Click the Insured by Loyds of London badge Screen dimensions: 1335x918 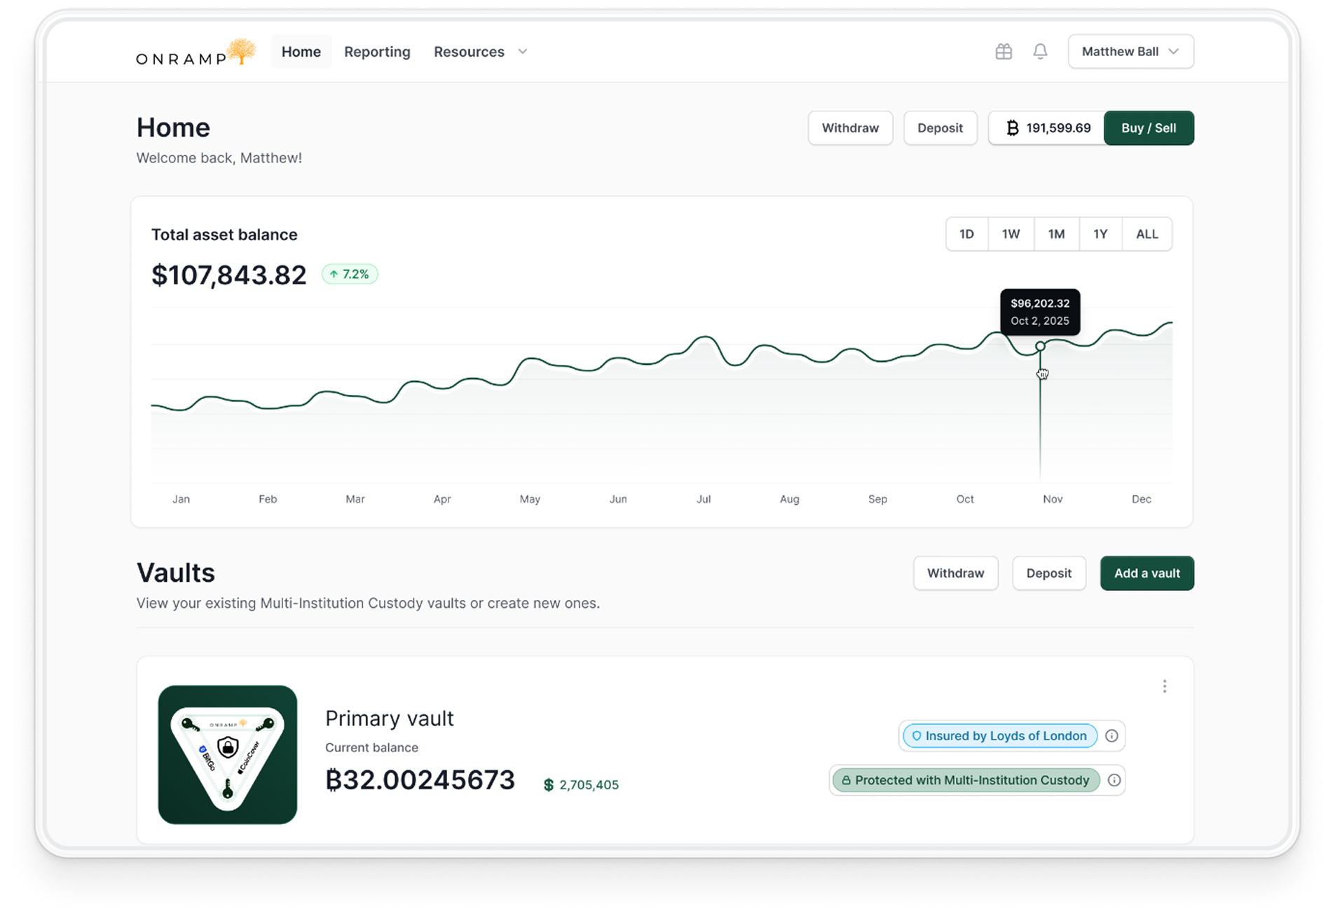(x=1000, y=736)
